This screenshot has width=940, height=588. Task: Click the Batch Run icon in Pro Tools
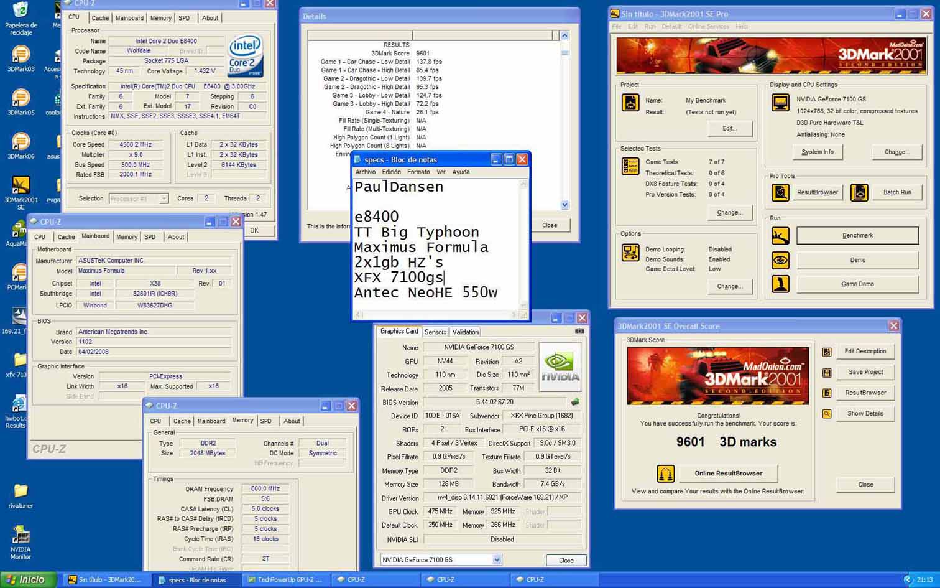[859, 192]
